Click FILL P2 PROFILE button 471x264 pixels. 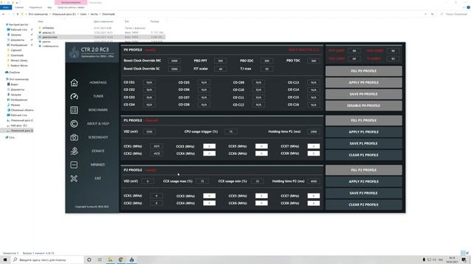click(x=364, y=170)
